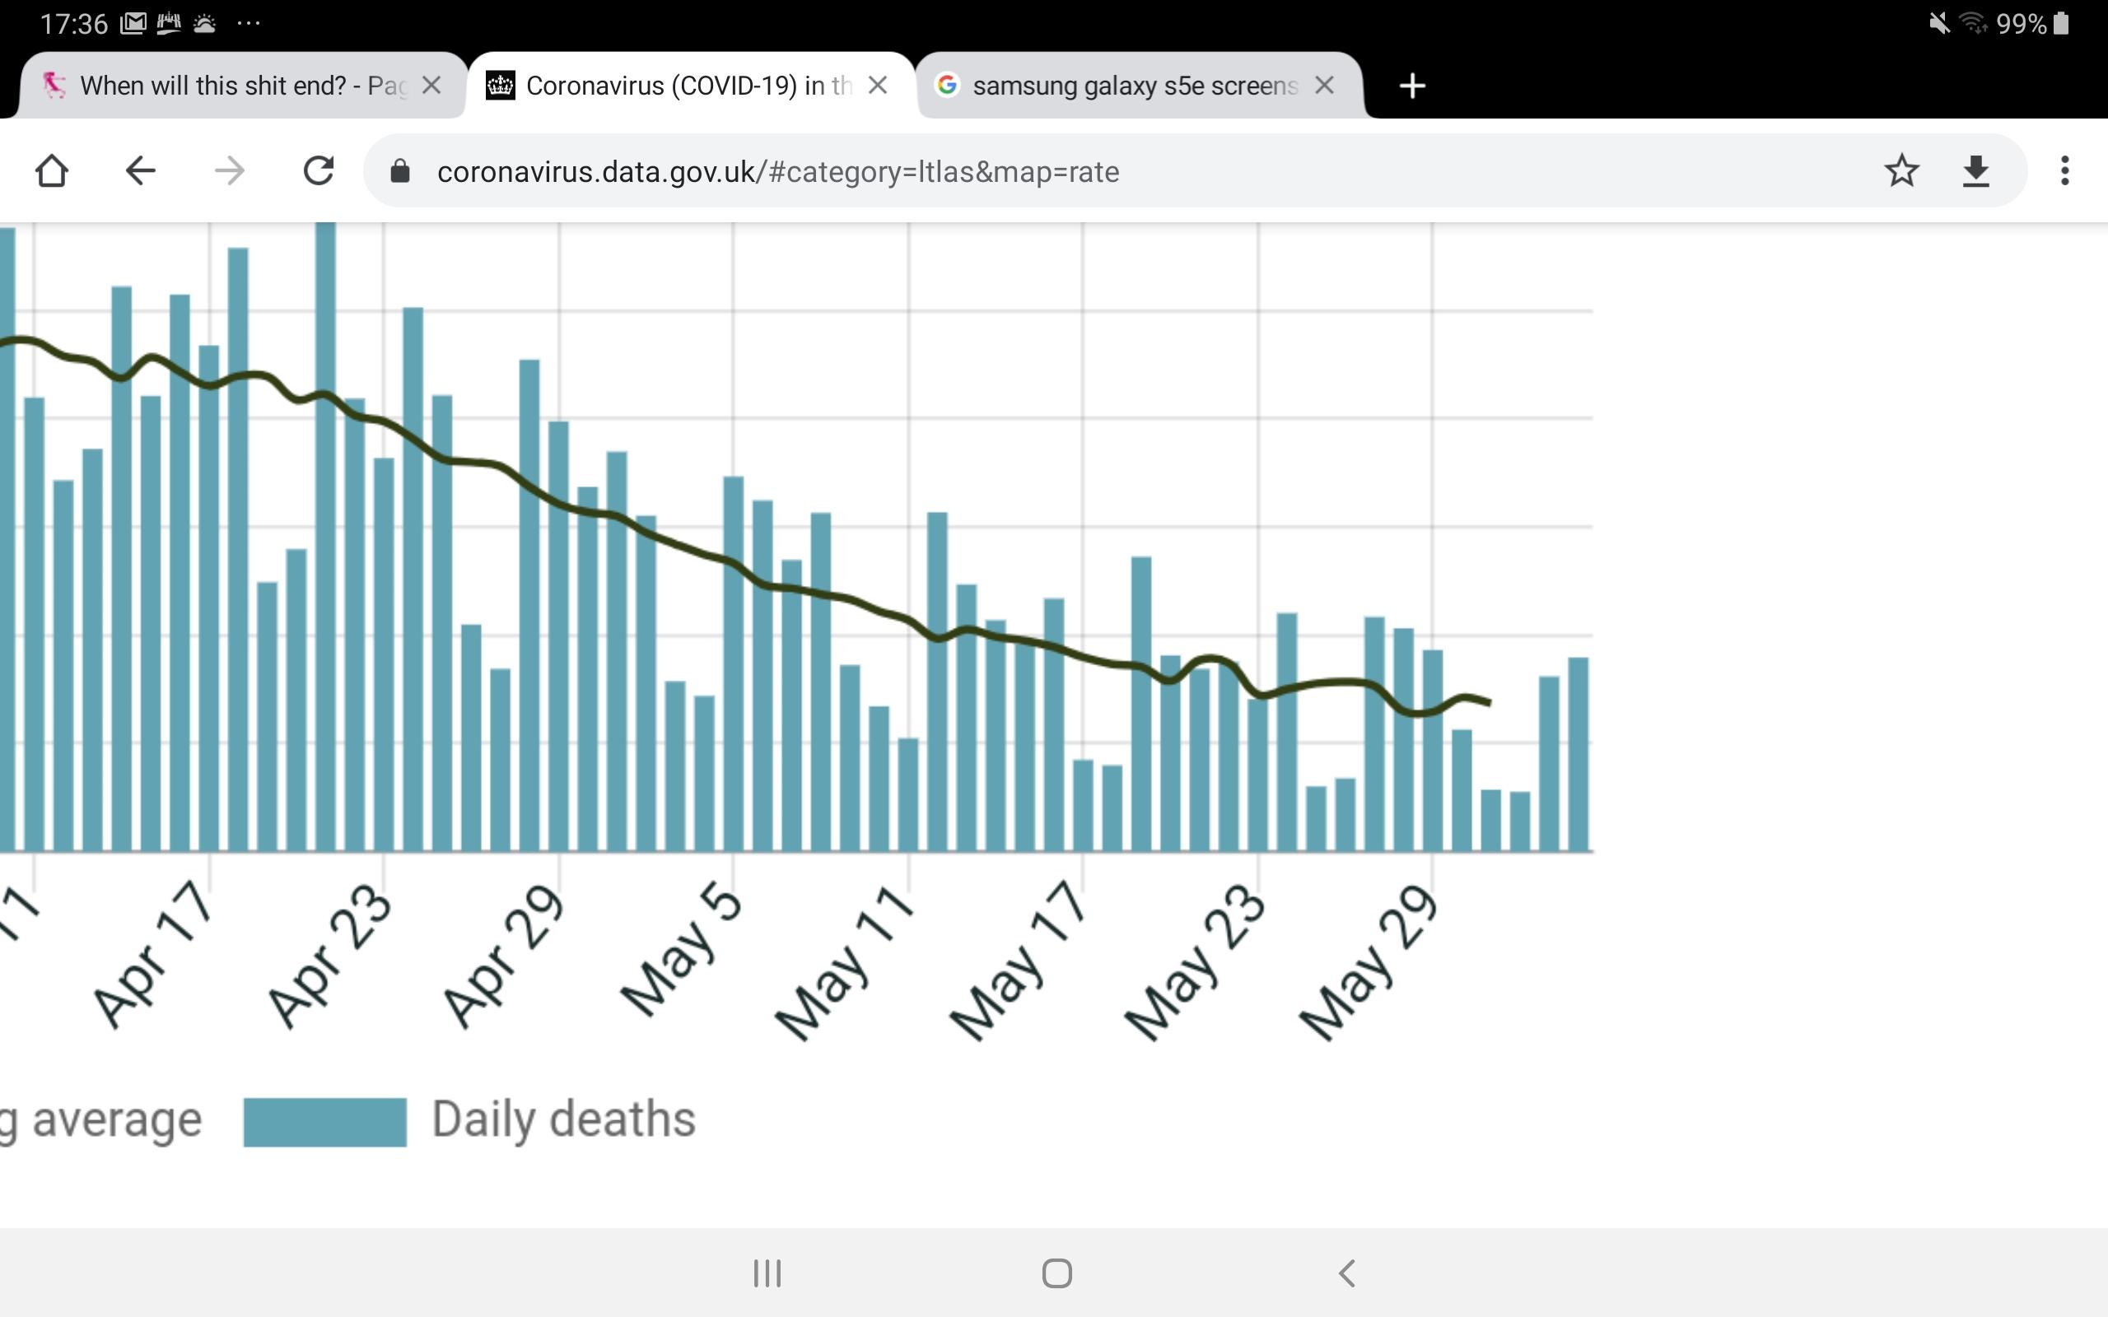Open a new tab with the plus icon

[1412, 86]
